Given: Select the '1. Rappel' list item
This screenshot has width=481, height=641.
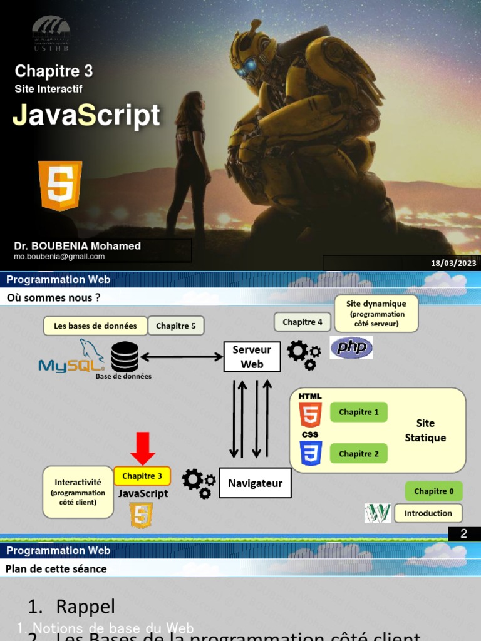Looking at the screenshot, I should pos(71,607).
